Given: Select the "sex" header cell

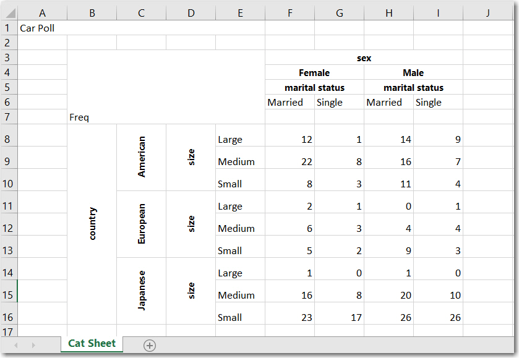Looking at the screenshot, I should coord(364,58).
